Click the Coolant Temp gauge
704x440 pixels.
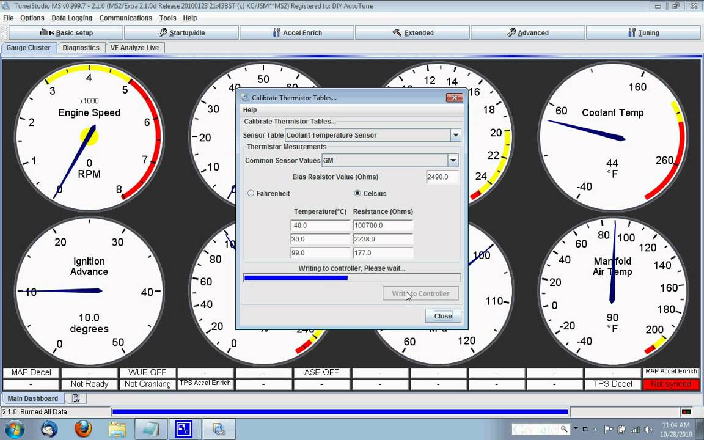click(612, 136)
